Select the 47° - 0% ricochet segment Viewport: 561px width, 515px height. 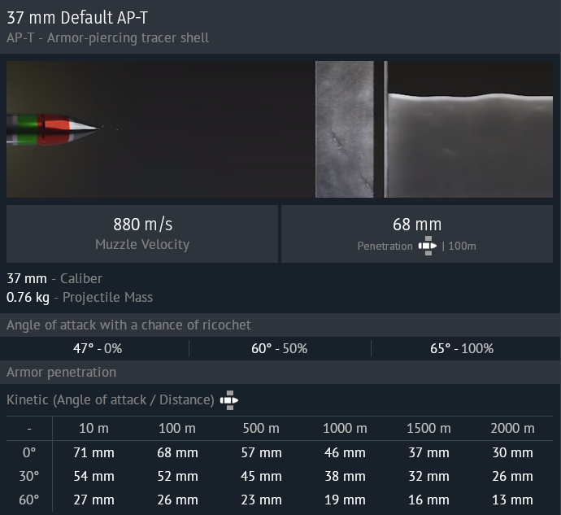point(98,348)
